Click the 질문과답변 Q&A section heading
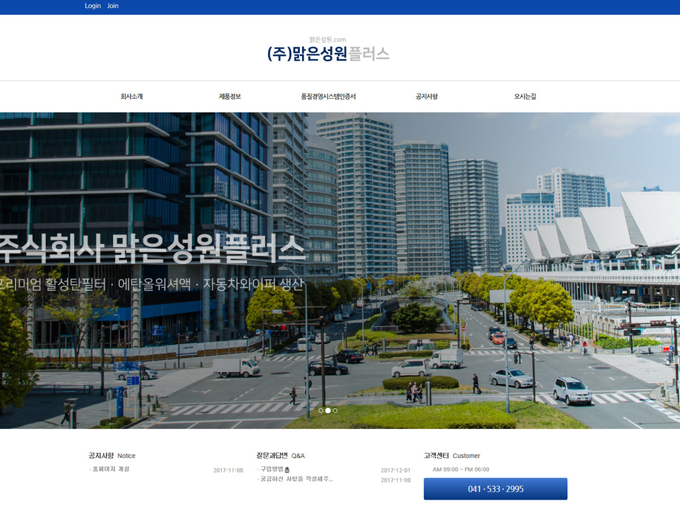Image resolution: width=680 pixels, height=514 pixels. point(280,456)
